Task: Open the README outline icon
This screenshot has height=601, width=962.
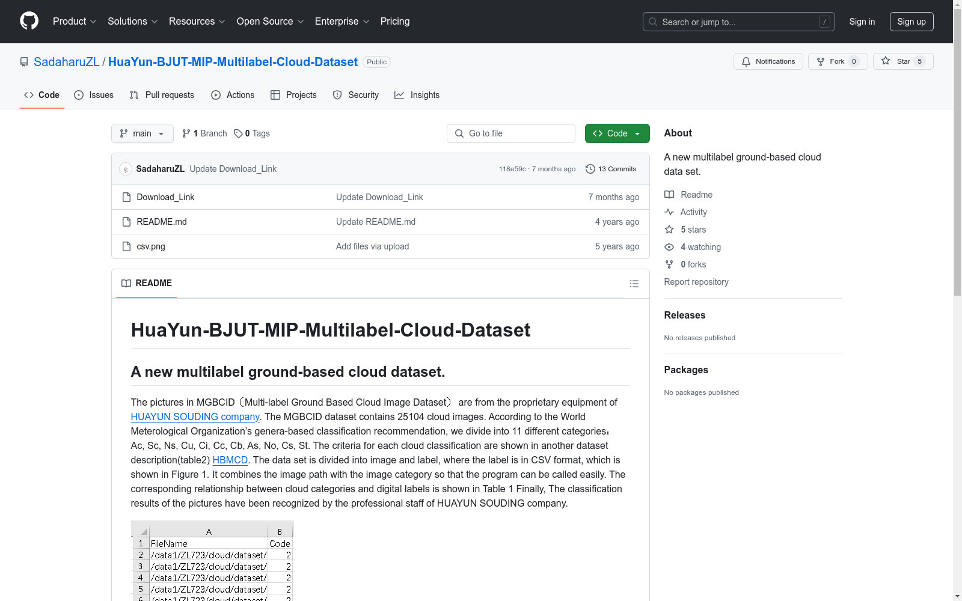Action: pyautogui.click(x=634, y=284)
